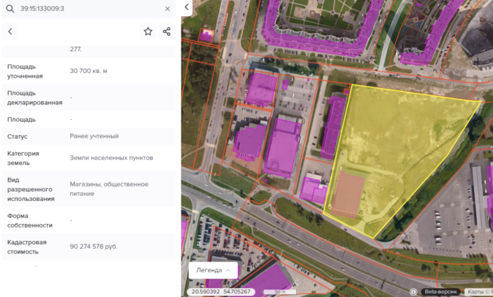Click the Статус row value Ранее учтенный

[x=94, y=136]
